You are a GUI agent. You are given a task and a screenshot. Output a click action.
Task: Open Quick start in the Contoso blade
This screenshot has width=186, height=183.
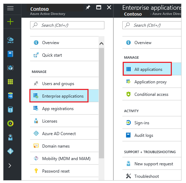pos(64,55)
